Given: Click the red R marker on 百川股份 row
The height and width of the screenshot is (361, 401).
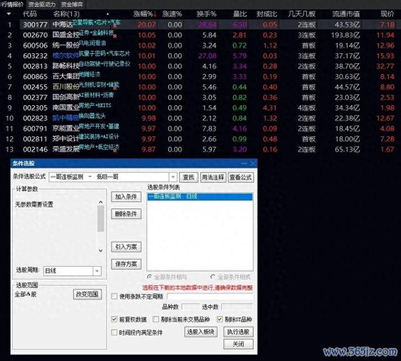Looking at the screenshot, I should [x=115, y=88].
